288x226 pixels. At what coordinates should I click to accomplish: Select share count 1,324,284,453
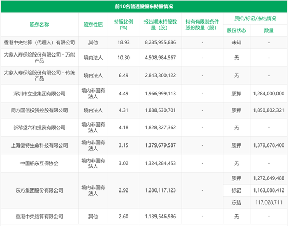coord(160,163)
